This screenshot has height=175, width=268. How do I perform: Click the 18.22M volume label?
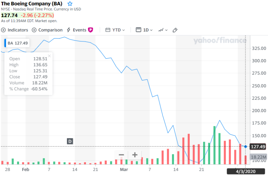(258, 157)
